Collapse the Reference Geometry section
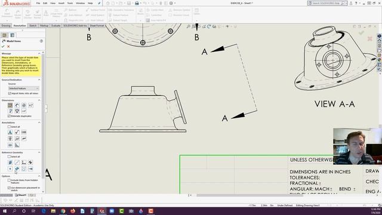This screenshot has width=382, height=215. [39, 152]
